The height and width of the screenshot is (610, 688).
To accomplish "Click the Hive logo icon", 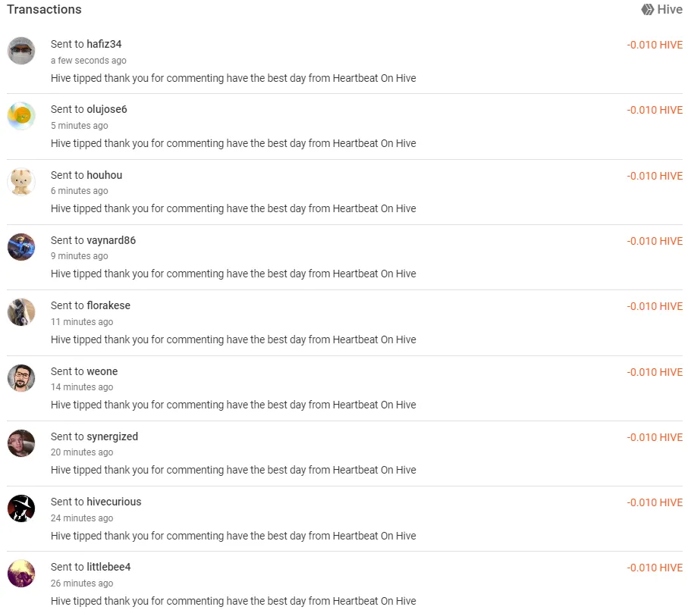I will coord(647,10).
